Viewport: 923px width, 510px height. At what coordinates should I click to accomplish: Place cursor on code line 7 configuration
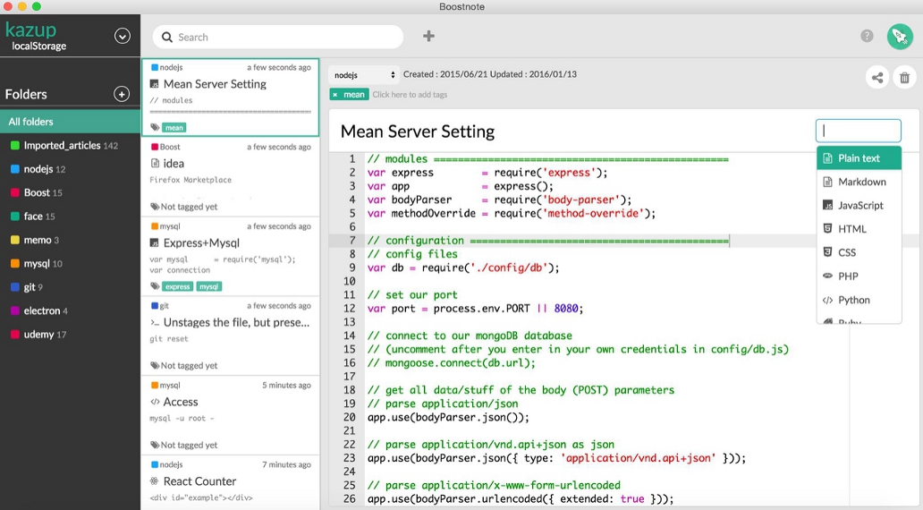(x=548, y=241)
